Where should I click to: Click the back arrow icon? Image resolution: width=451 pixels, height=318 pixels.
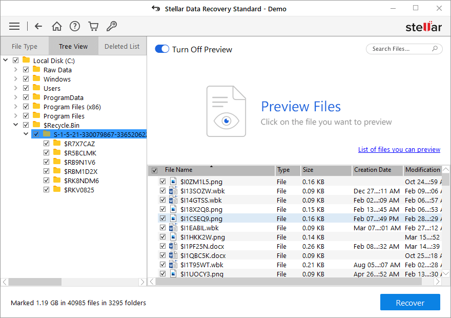tap(38, 26)
